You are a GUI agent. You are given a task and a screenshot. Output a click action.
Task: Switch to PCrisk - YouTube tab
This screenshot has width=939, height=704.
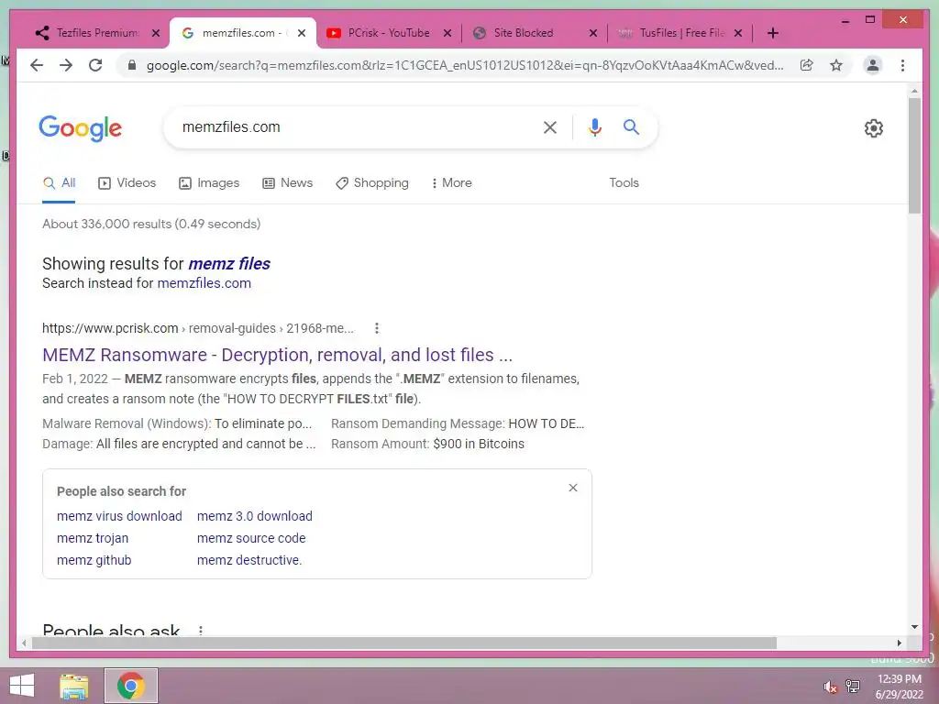[x=389, y=33]
